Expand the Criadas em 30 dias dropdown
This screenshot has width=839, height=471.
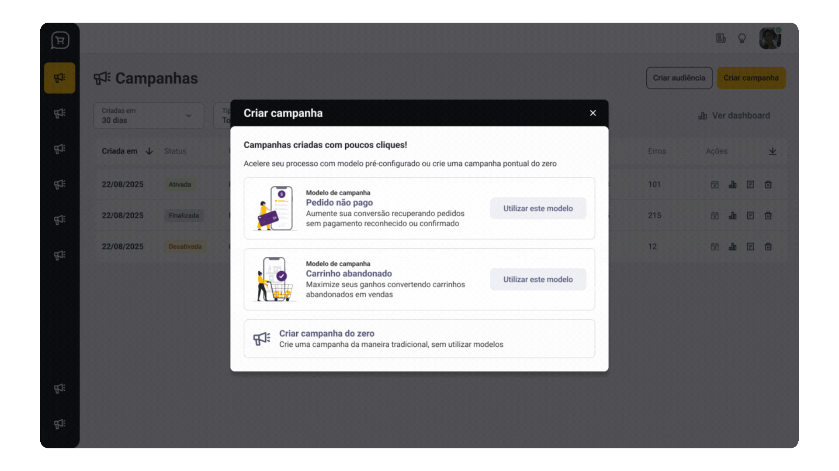coord(149,116)
